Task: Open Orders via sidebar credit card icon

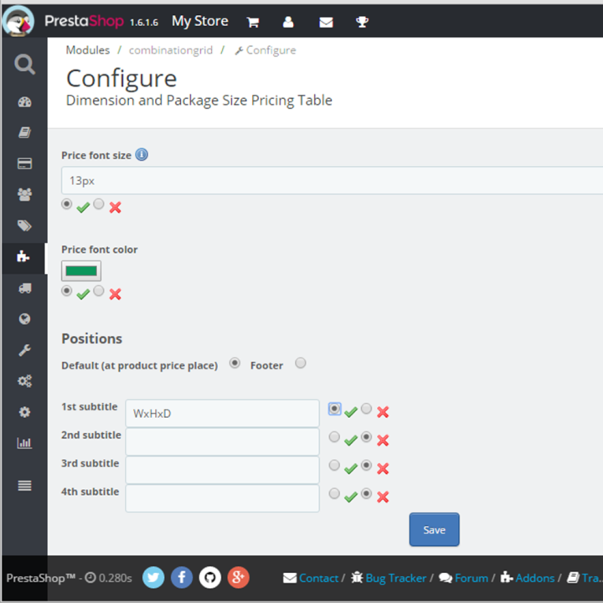Action: [x=24, y=163]
